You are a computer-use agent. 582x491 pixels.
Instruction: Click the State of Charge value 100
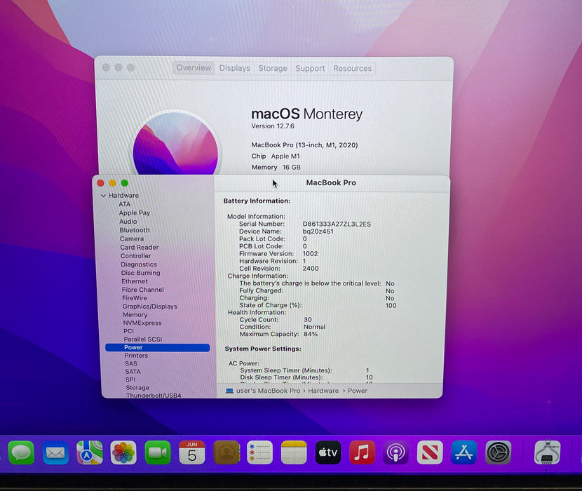[x=391, y=305]
